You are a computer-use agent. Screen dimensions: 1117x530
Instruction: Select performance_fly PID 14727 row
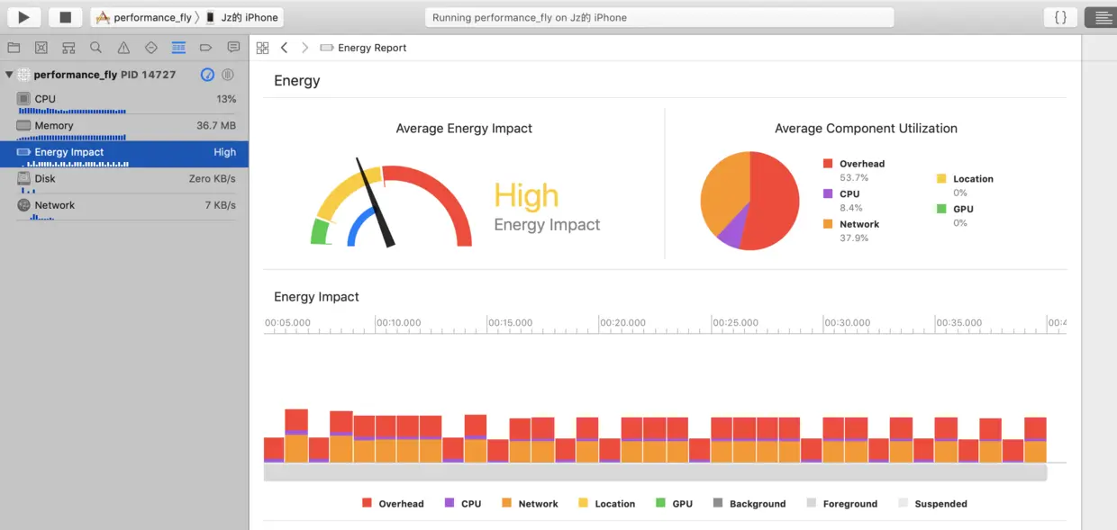[124, 75]
